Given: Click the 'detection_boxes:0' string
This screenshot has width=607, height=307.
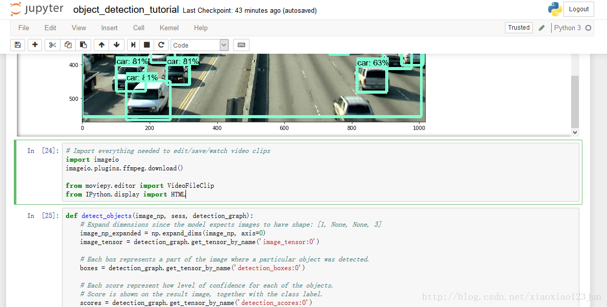Looking at the screenshot, I should (269, 268).
